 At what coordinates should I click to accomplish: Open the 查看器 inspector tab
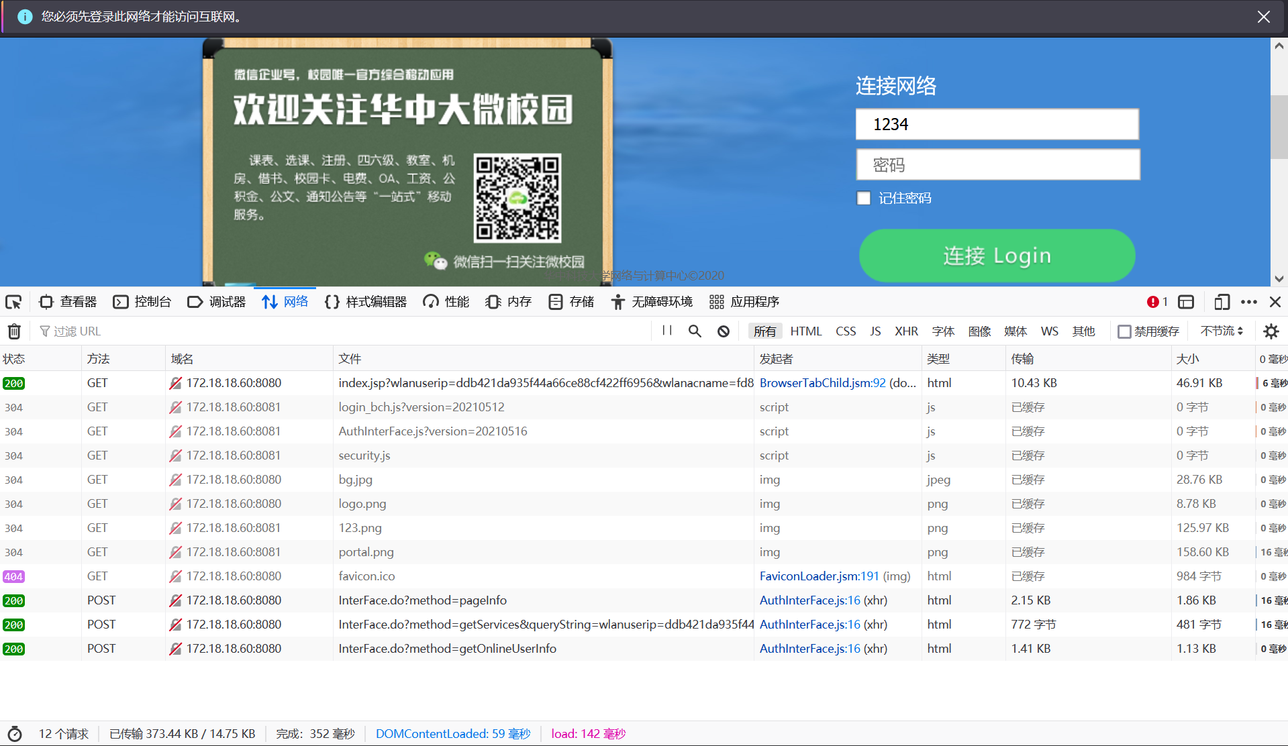click(68, 302)
